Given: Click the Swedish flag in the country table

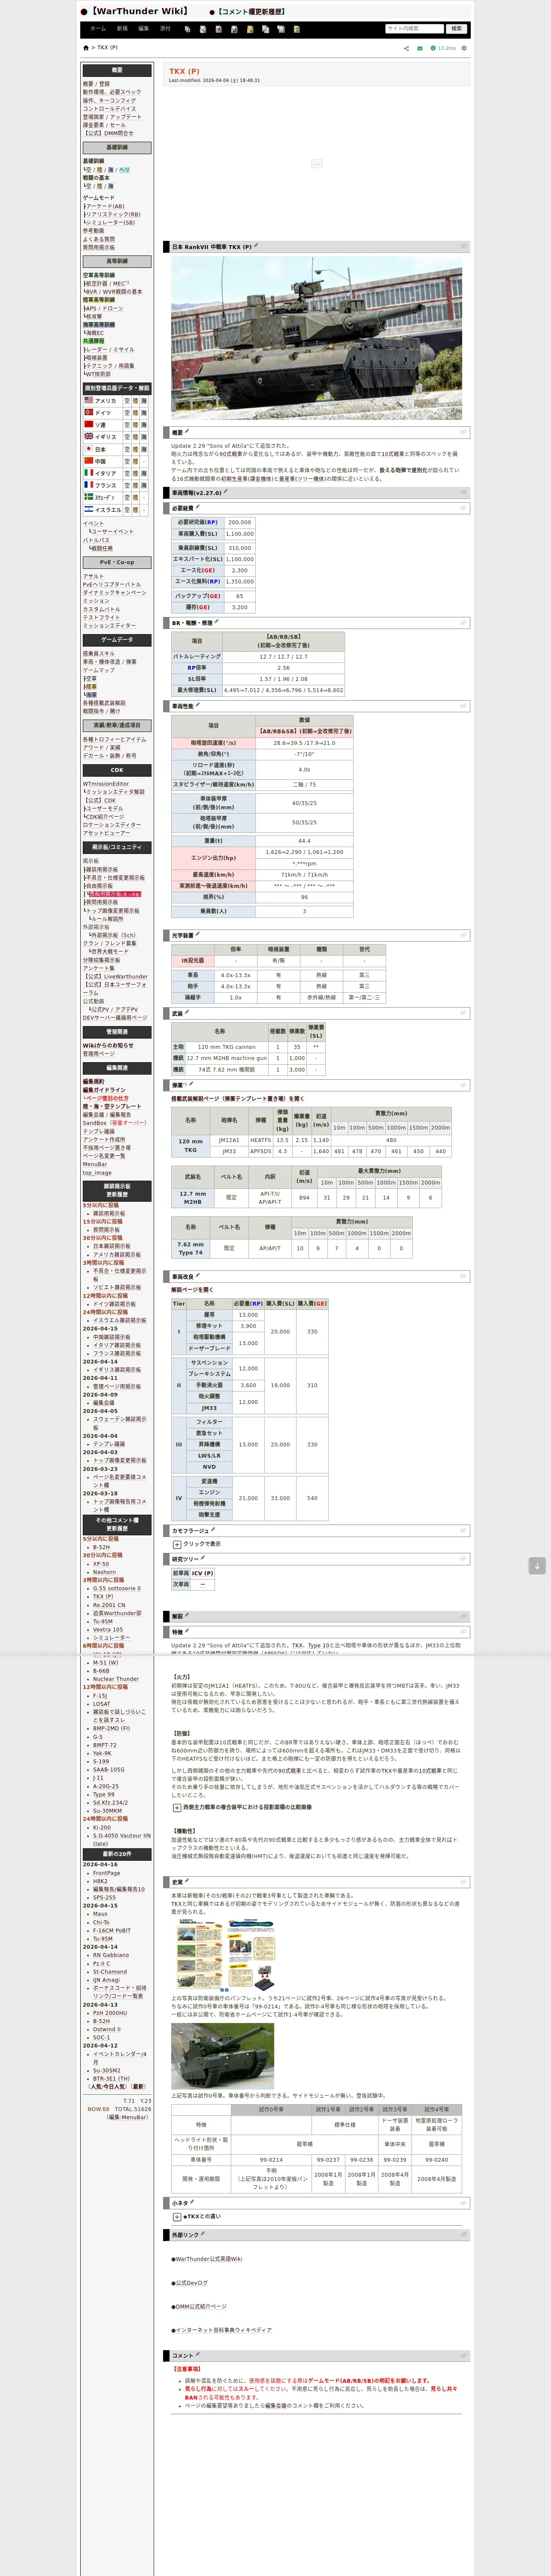Looking at the screenshot, I should point(88,497).
